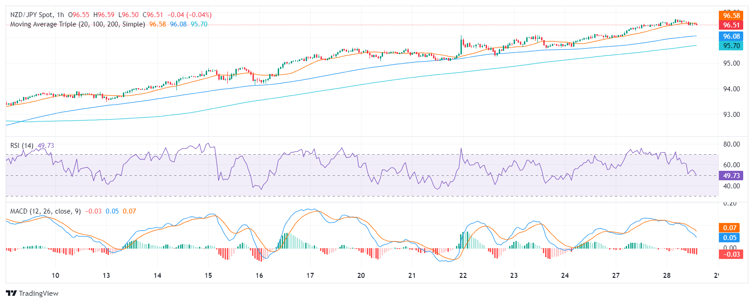The height and width of the screenshot is (303, 754).
Task: Click the orange 0.07 MACD signal tag
Action: click(x=730, y=228)
